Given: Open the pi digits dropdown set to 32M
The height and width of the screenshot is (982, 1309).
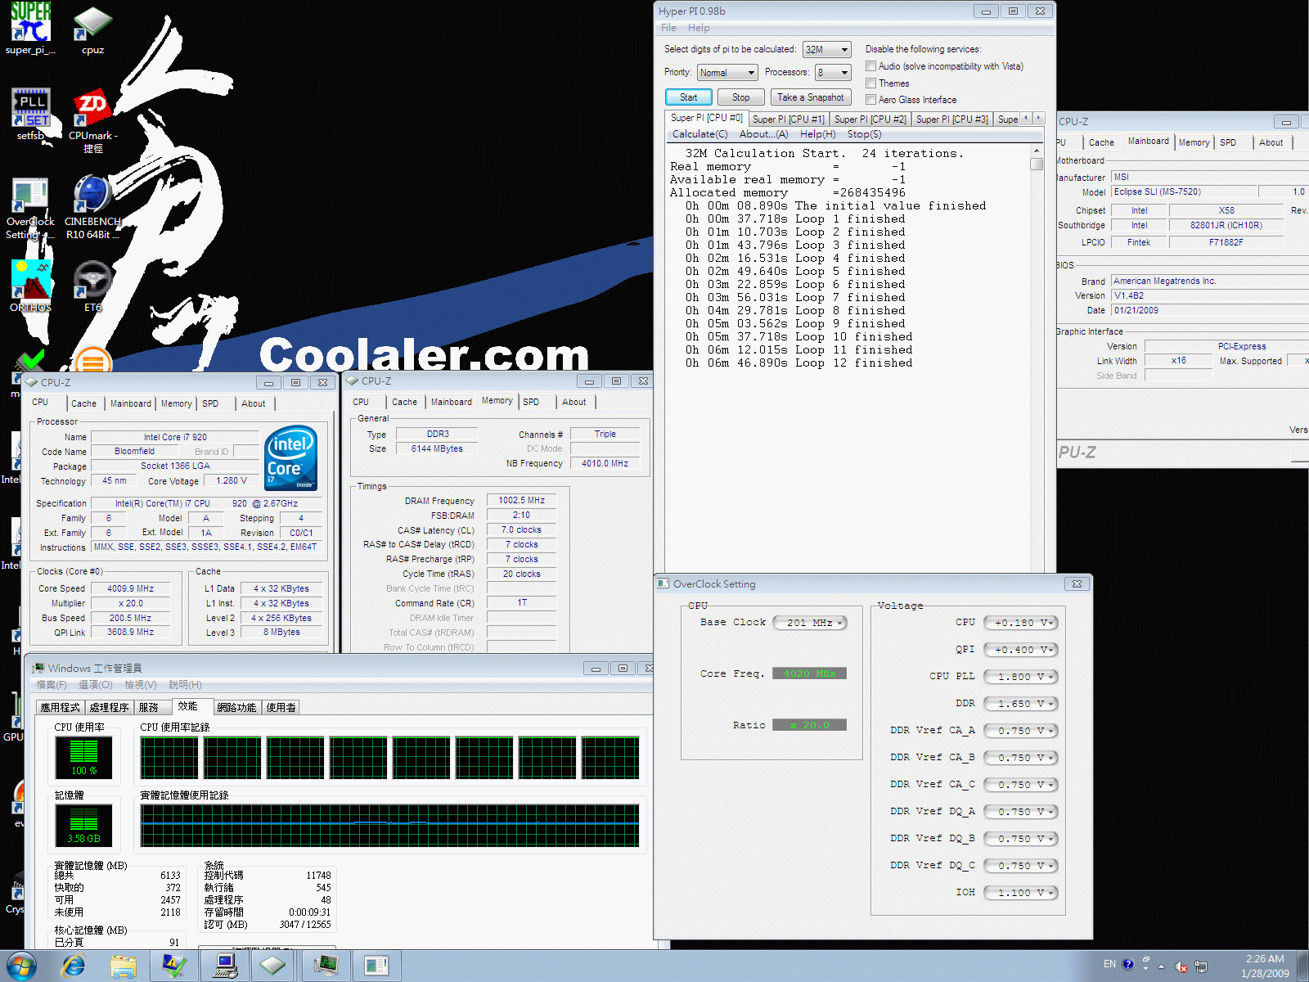Looking at the screenshot, I should [826, 50].
